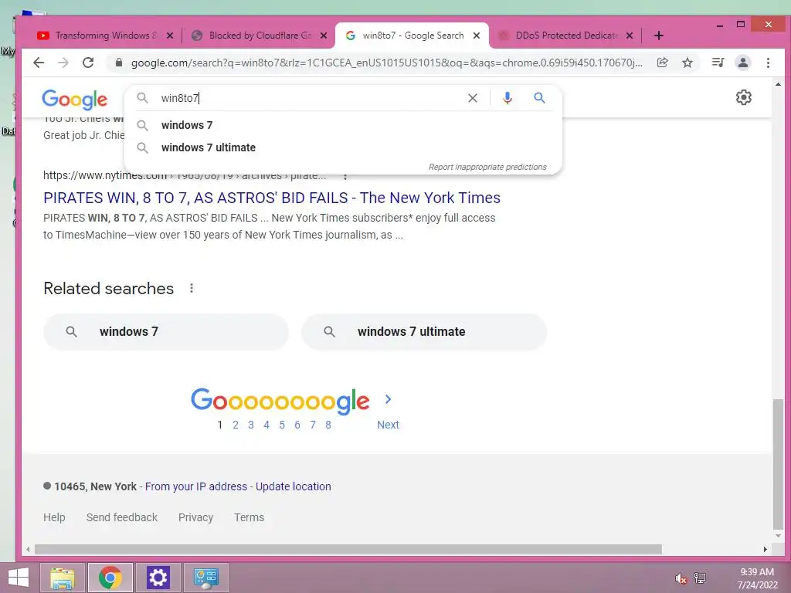Open Send feedback footer link
Screen dimensions: 791x593
[x=121, y=517]
